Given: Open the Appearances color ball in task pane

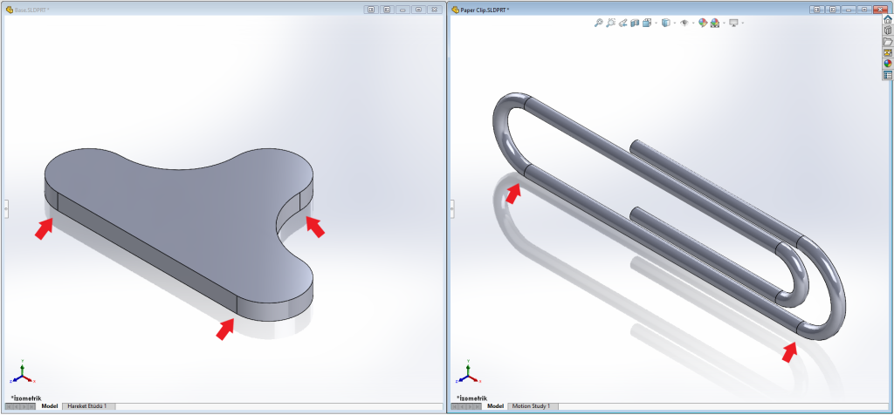Looking at the screenshot, I should (x=888, y=64).
